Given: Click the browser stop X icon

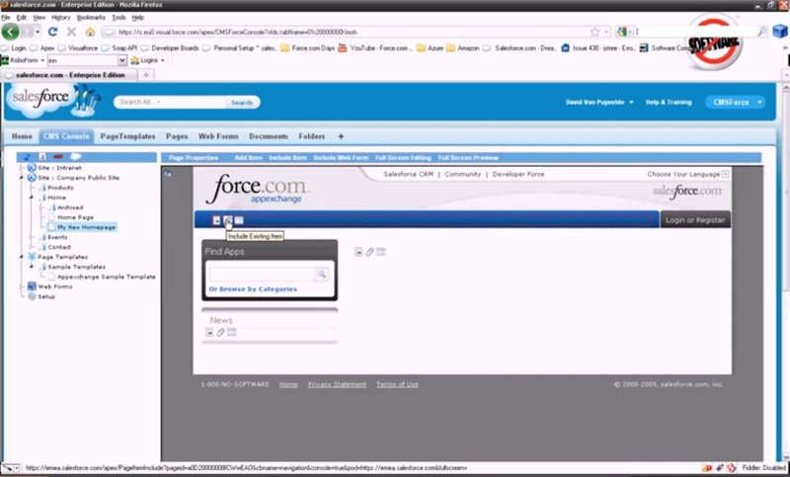Looking at the screenshot, I should (x=71, y=32).
